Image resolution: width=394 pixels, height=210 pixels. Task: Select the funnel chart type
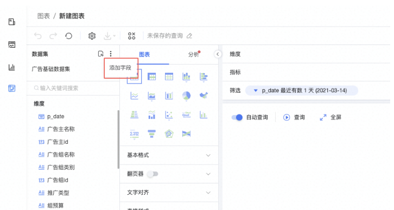(151, 133)
